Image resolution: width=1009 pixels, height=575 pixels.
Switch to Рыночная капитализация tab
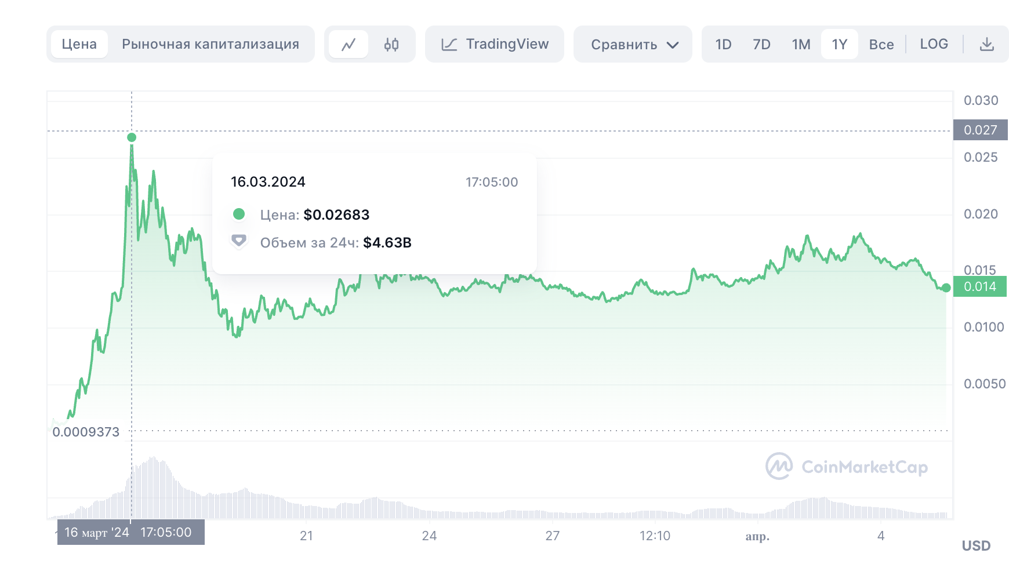point(210,44)
